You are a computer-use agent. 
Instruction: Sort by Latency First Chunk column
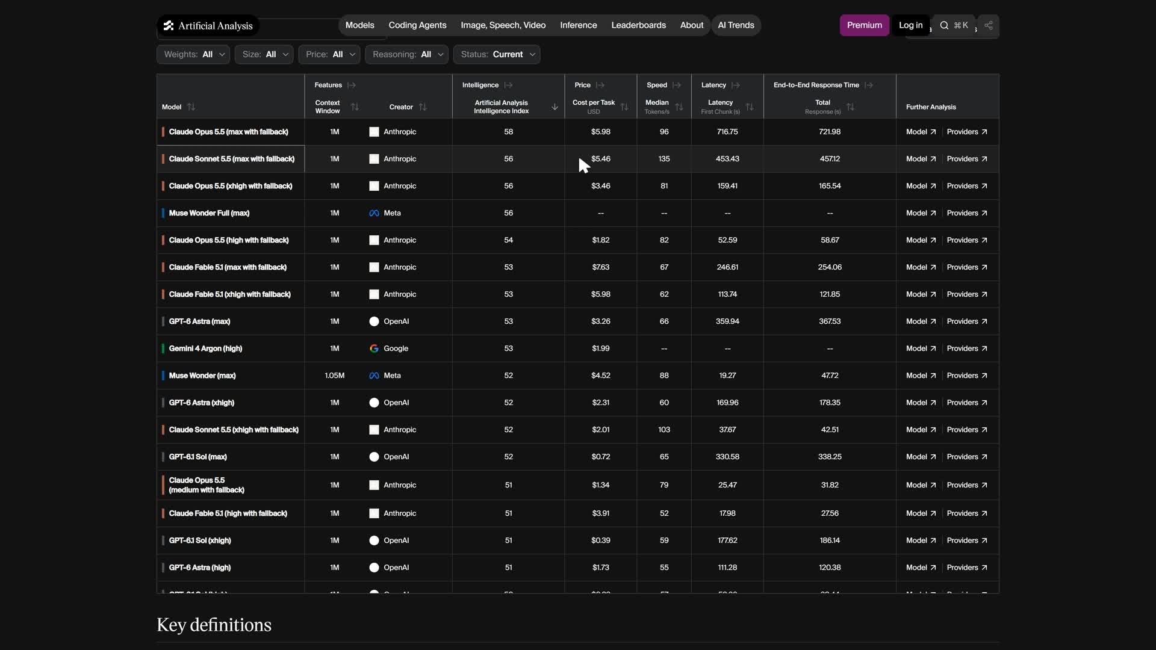click(x=750, y=107)
